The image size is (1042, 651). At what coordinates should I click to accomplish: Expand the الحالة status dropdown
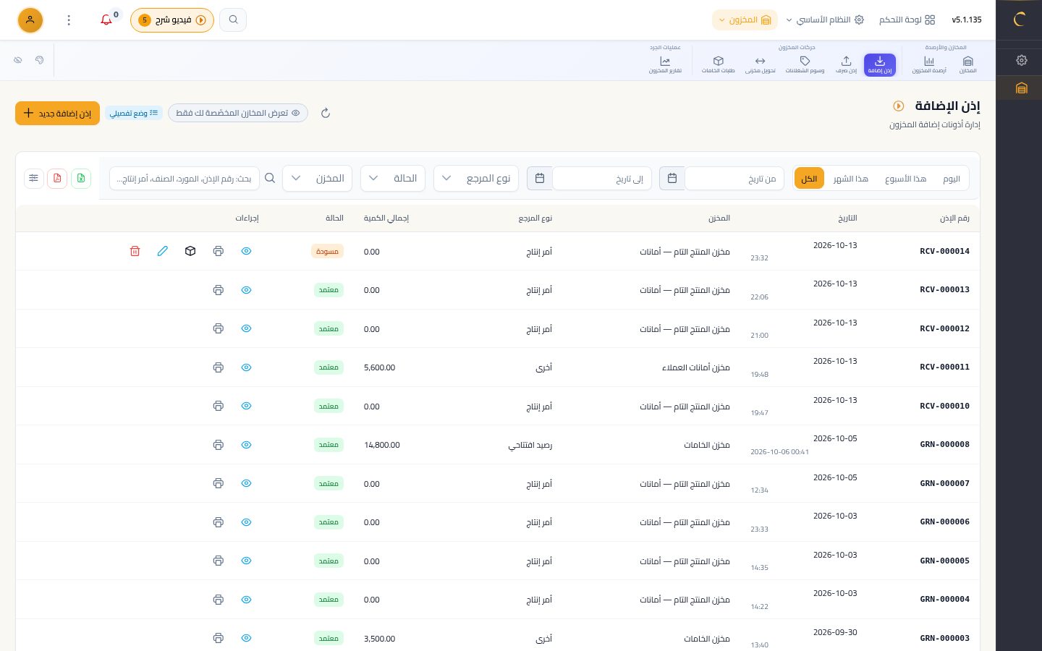[393, 178]
